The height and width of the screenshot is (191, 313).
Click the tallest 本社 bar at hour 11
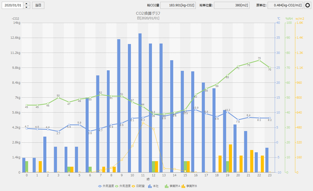click(x=140, y=101)
